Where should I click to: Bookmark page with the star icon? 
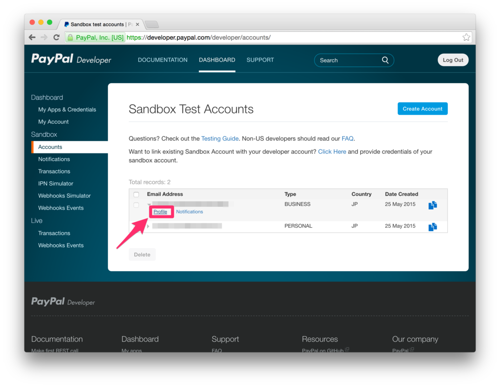[x=466, y=37]
